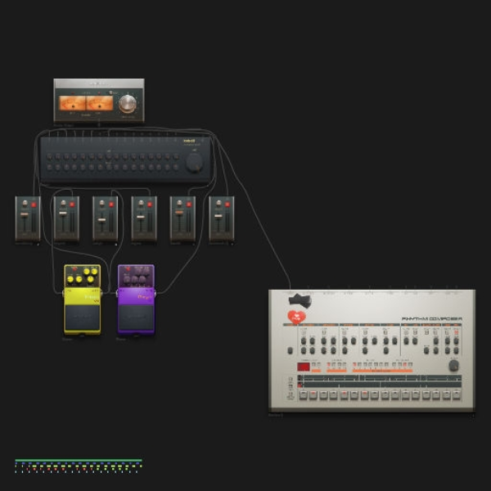Click the lone leftmost knob on the drum machine
The image size is (491, 491).
(x=291, y=350)
